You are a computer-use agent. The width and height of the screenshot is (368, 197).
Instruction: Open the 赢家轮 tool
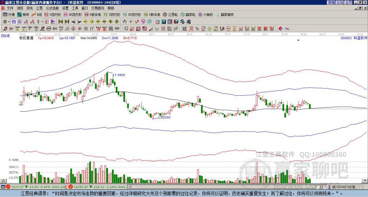(x=188, y=14)
